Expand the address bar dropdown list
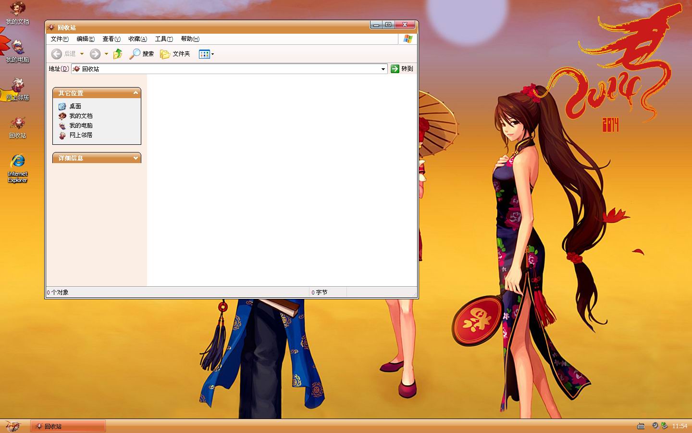The width and height of the screenshot is (692, 433). pyautogui.click(x=383, y=69)
